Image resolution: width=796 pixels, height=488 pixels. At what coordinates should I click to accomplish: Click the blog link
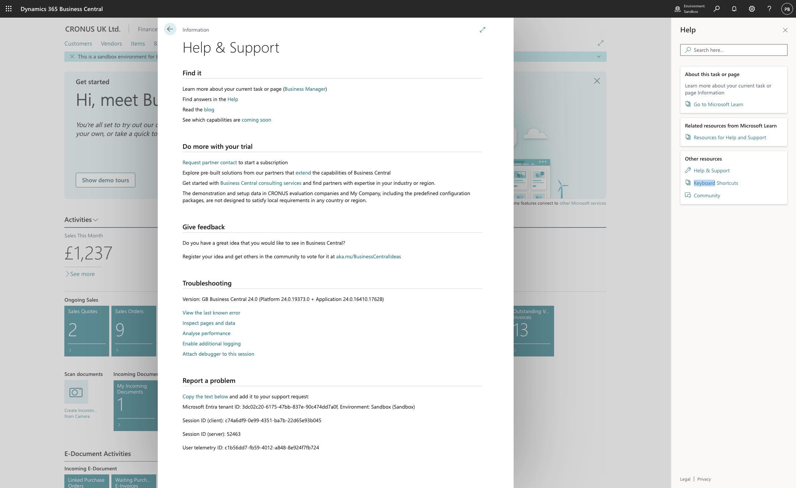click(209, 110)
